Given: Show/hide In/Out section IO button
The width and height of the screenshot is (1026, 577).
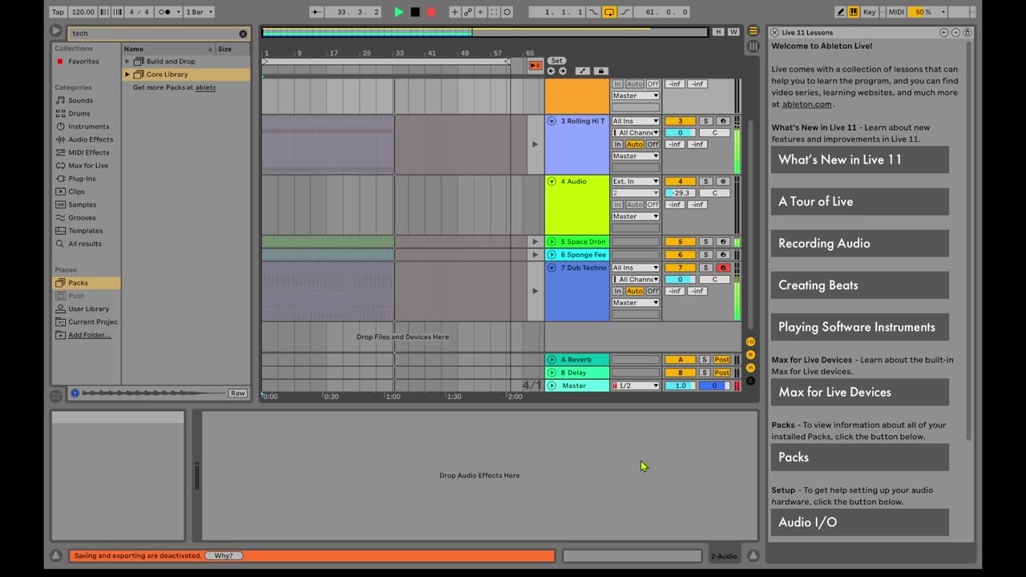Looking at the screenshot, I should coord(750,342).
